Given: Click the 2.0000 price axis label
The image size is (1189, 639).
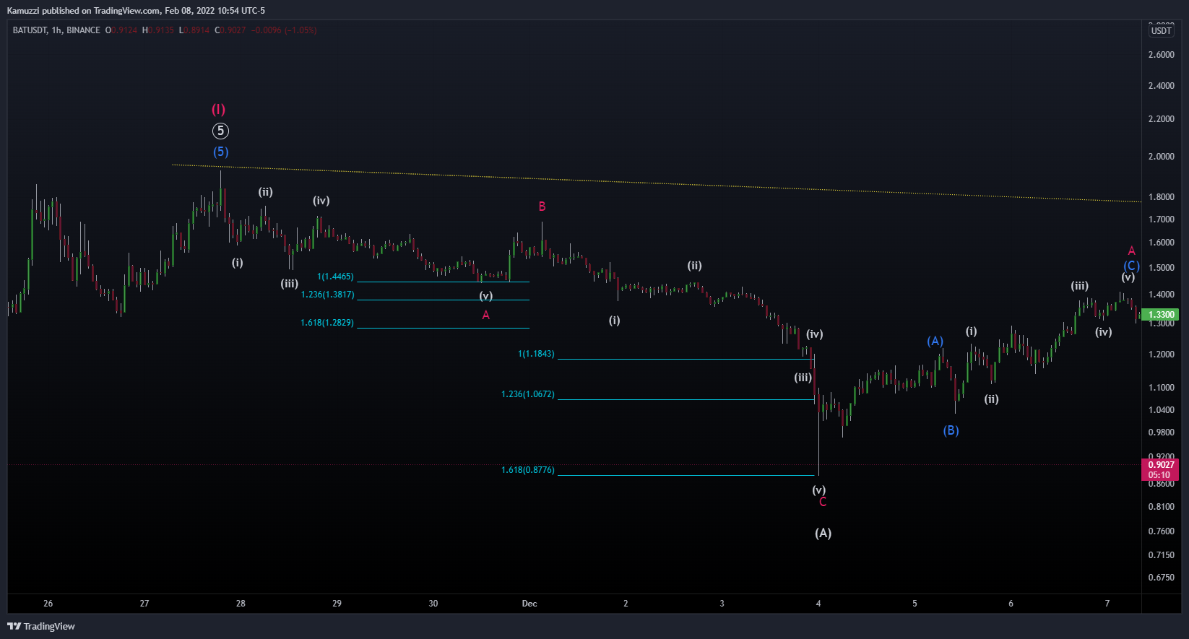Looking at the screenshot, I should (1161, 157).
